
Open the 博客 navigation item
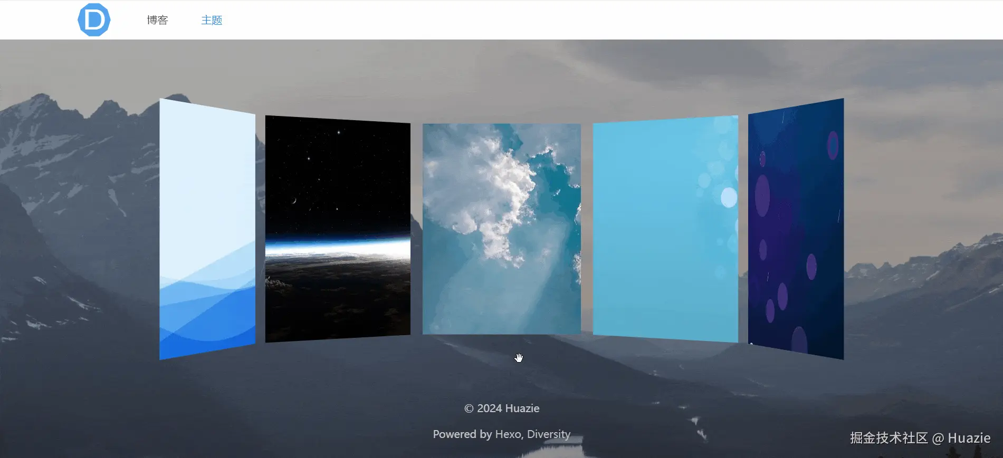157,20
